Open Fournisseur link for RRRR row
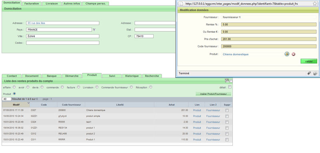Screen dimensions: 320x153 213,139
